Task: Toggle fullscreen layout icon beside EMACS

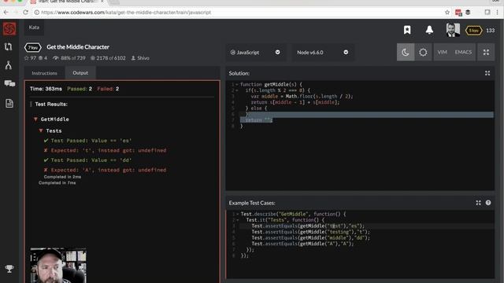Action: [486, 53]
